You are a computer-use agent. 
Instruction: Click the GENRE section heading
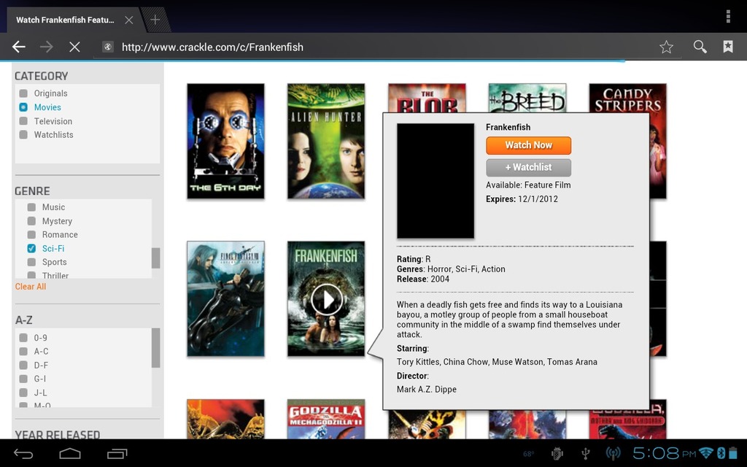(32, 191)
